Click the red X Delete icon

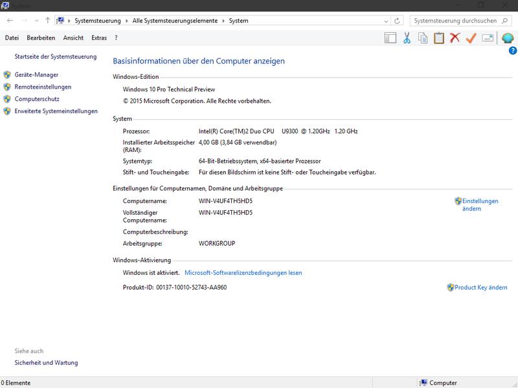[455, 38]
